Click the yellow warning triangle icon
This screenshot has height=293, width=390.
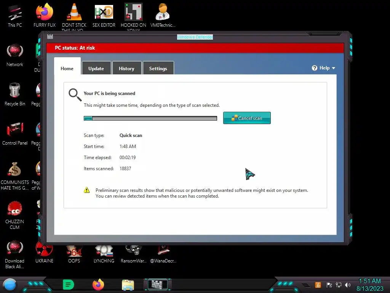(x=86, y=190)
